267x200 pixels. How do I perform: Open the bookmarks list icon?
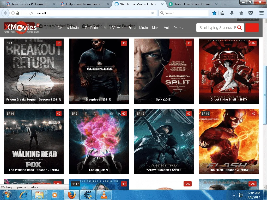coord(222,13)
